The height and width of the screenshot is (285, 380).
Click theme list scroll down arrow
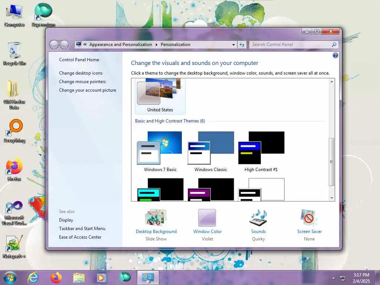point(332,198)
